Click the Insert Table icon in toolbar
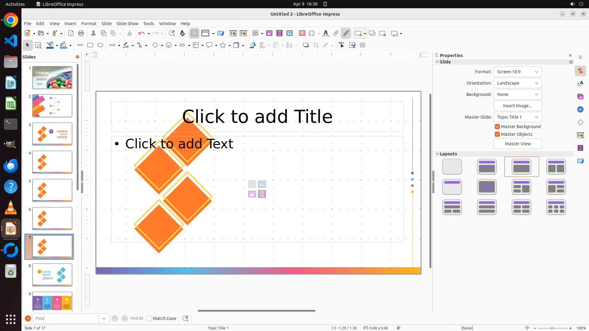 [255, 33]
